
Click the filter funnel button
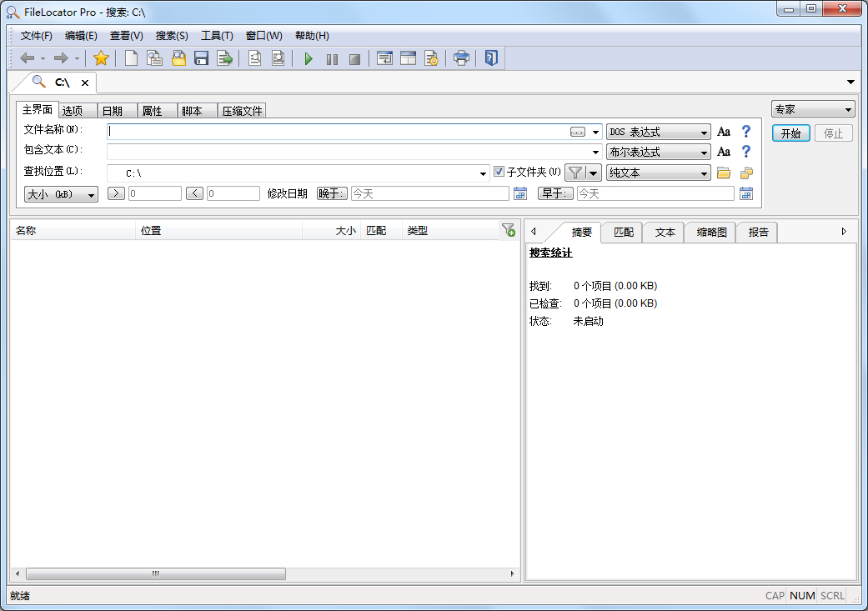(x=575, y=173)
